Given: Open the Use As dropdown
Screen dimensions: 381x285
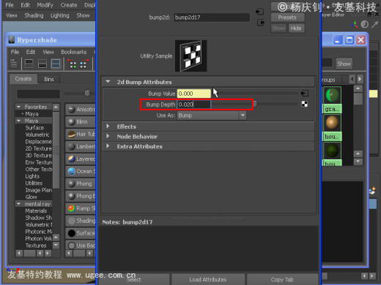Looking at the screenshot, I should click(212, 115).
